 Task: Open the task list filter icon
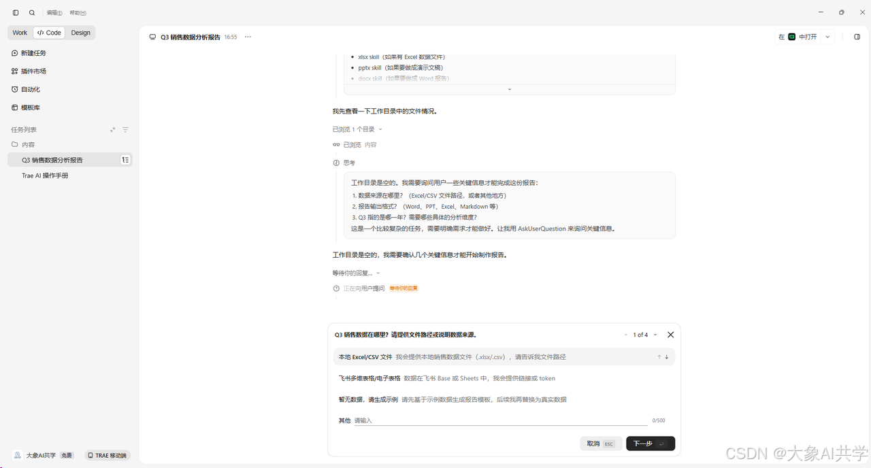[x=125, y=130]
